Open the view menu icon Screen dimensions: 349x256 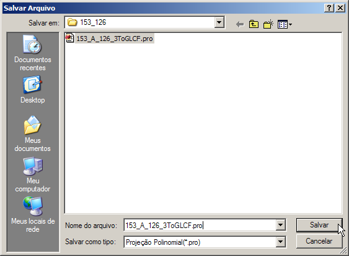pyautogui.click(x=285, y=24)
